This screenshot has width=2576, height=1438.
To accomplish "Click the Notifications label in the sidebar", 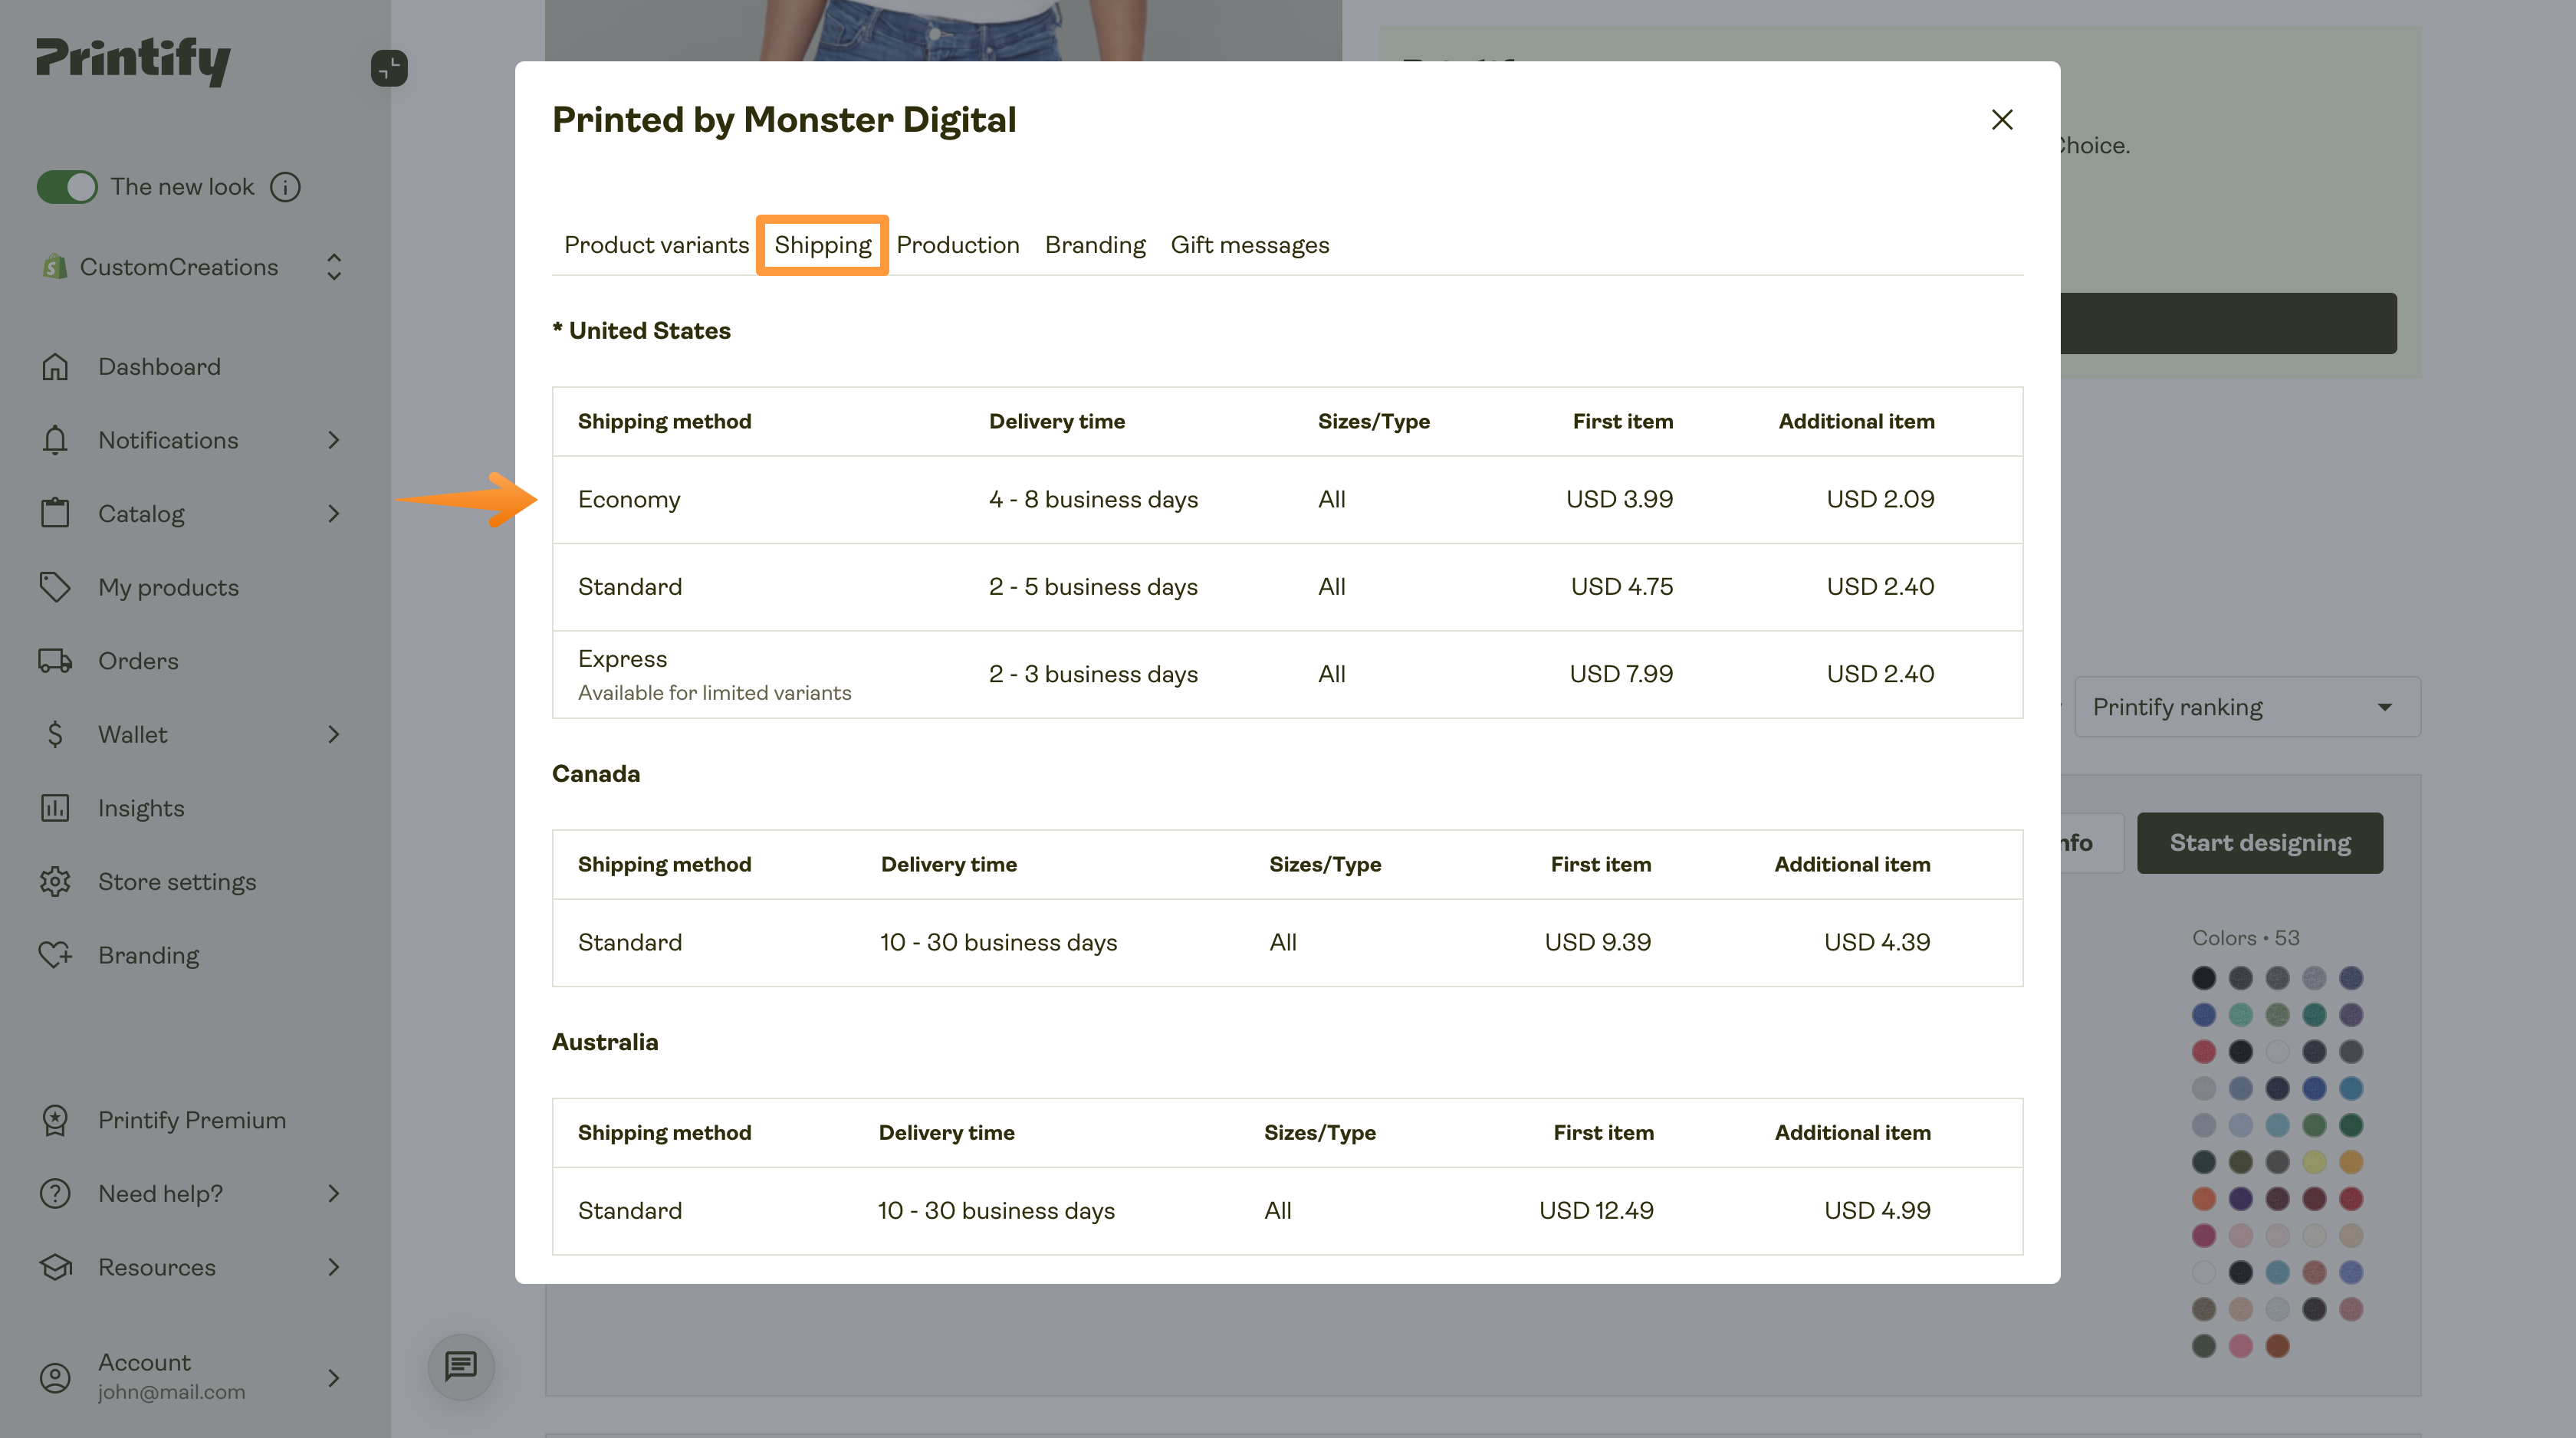I will tap(168, 440).
